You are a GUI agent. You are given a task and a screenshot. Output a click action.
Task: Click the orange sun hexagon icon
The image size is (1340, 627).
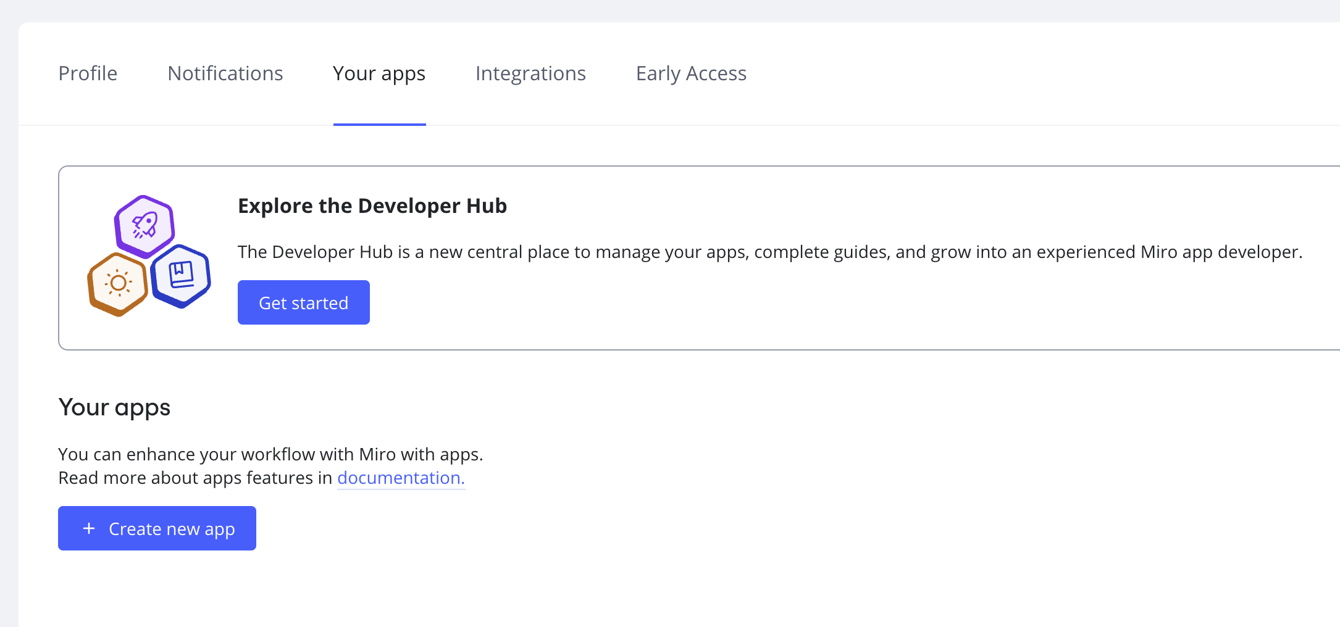click(118, 284)
